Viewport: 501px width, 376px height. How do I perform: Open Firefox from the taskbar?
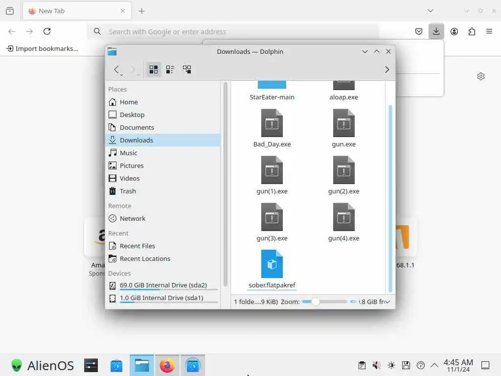tap(167, 365)
